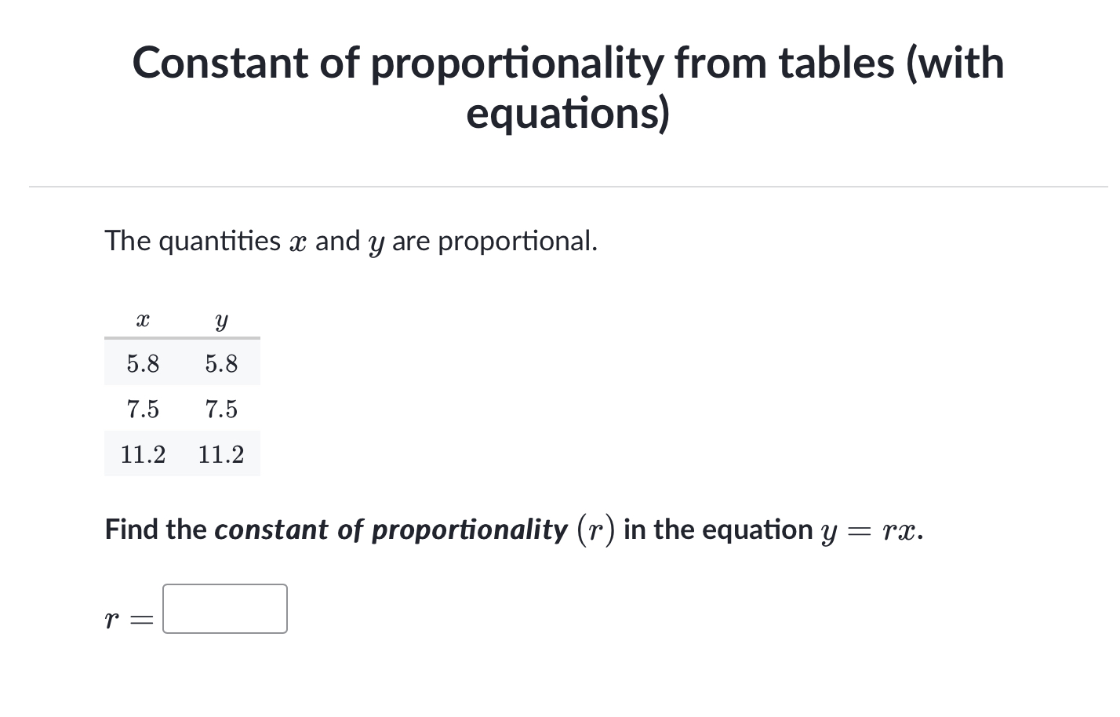
Task: Click the 11.2 value in the x column
Action: [143, 455]
